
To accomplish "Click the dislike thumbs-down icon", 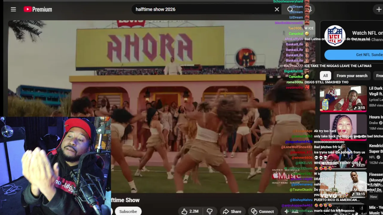I will point(210,211).
